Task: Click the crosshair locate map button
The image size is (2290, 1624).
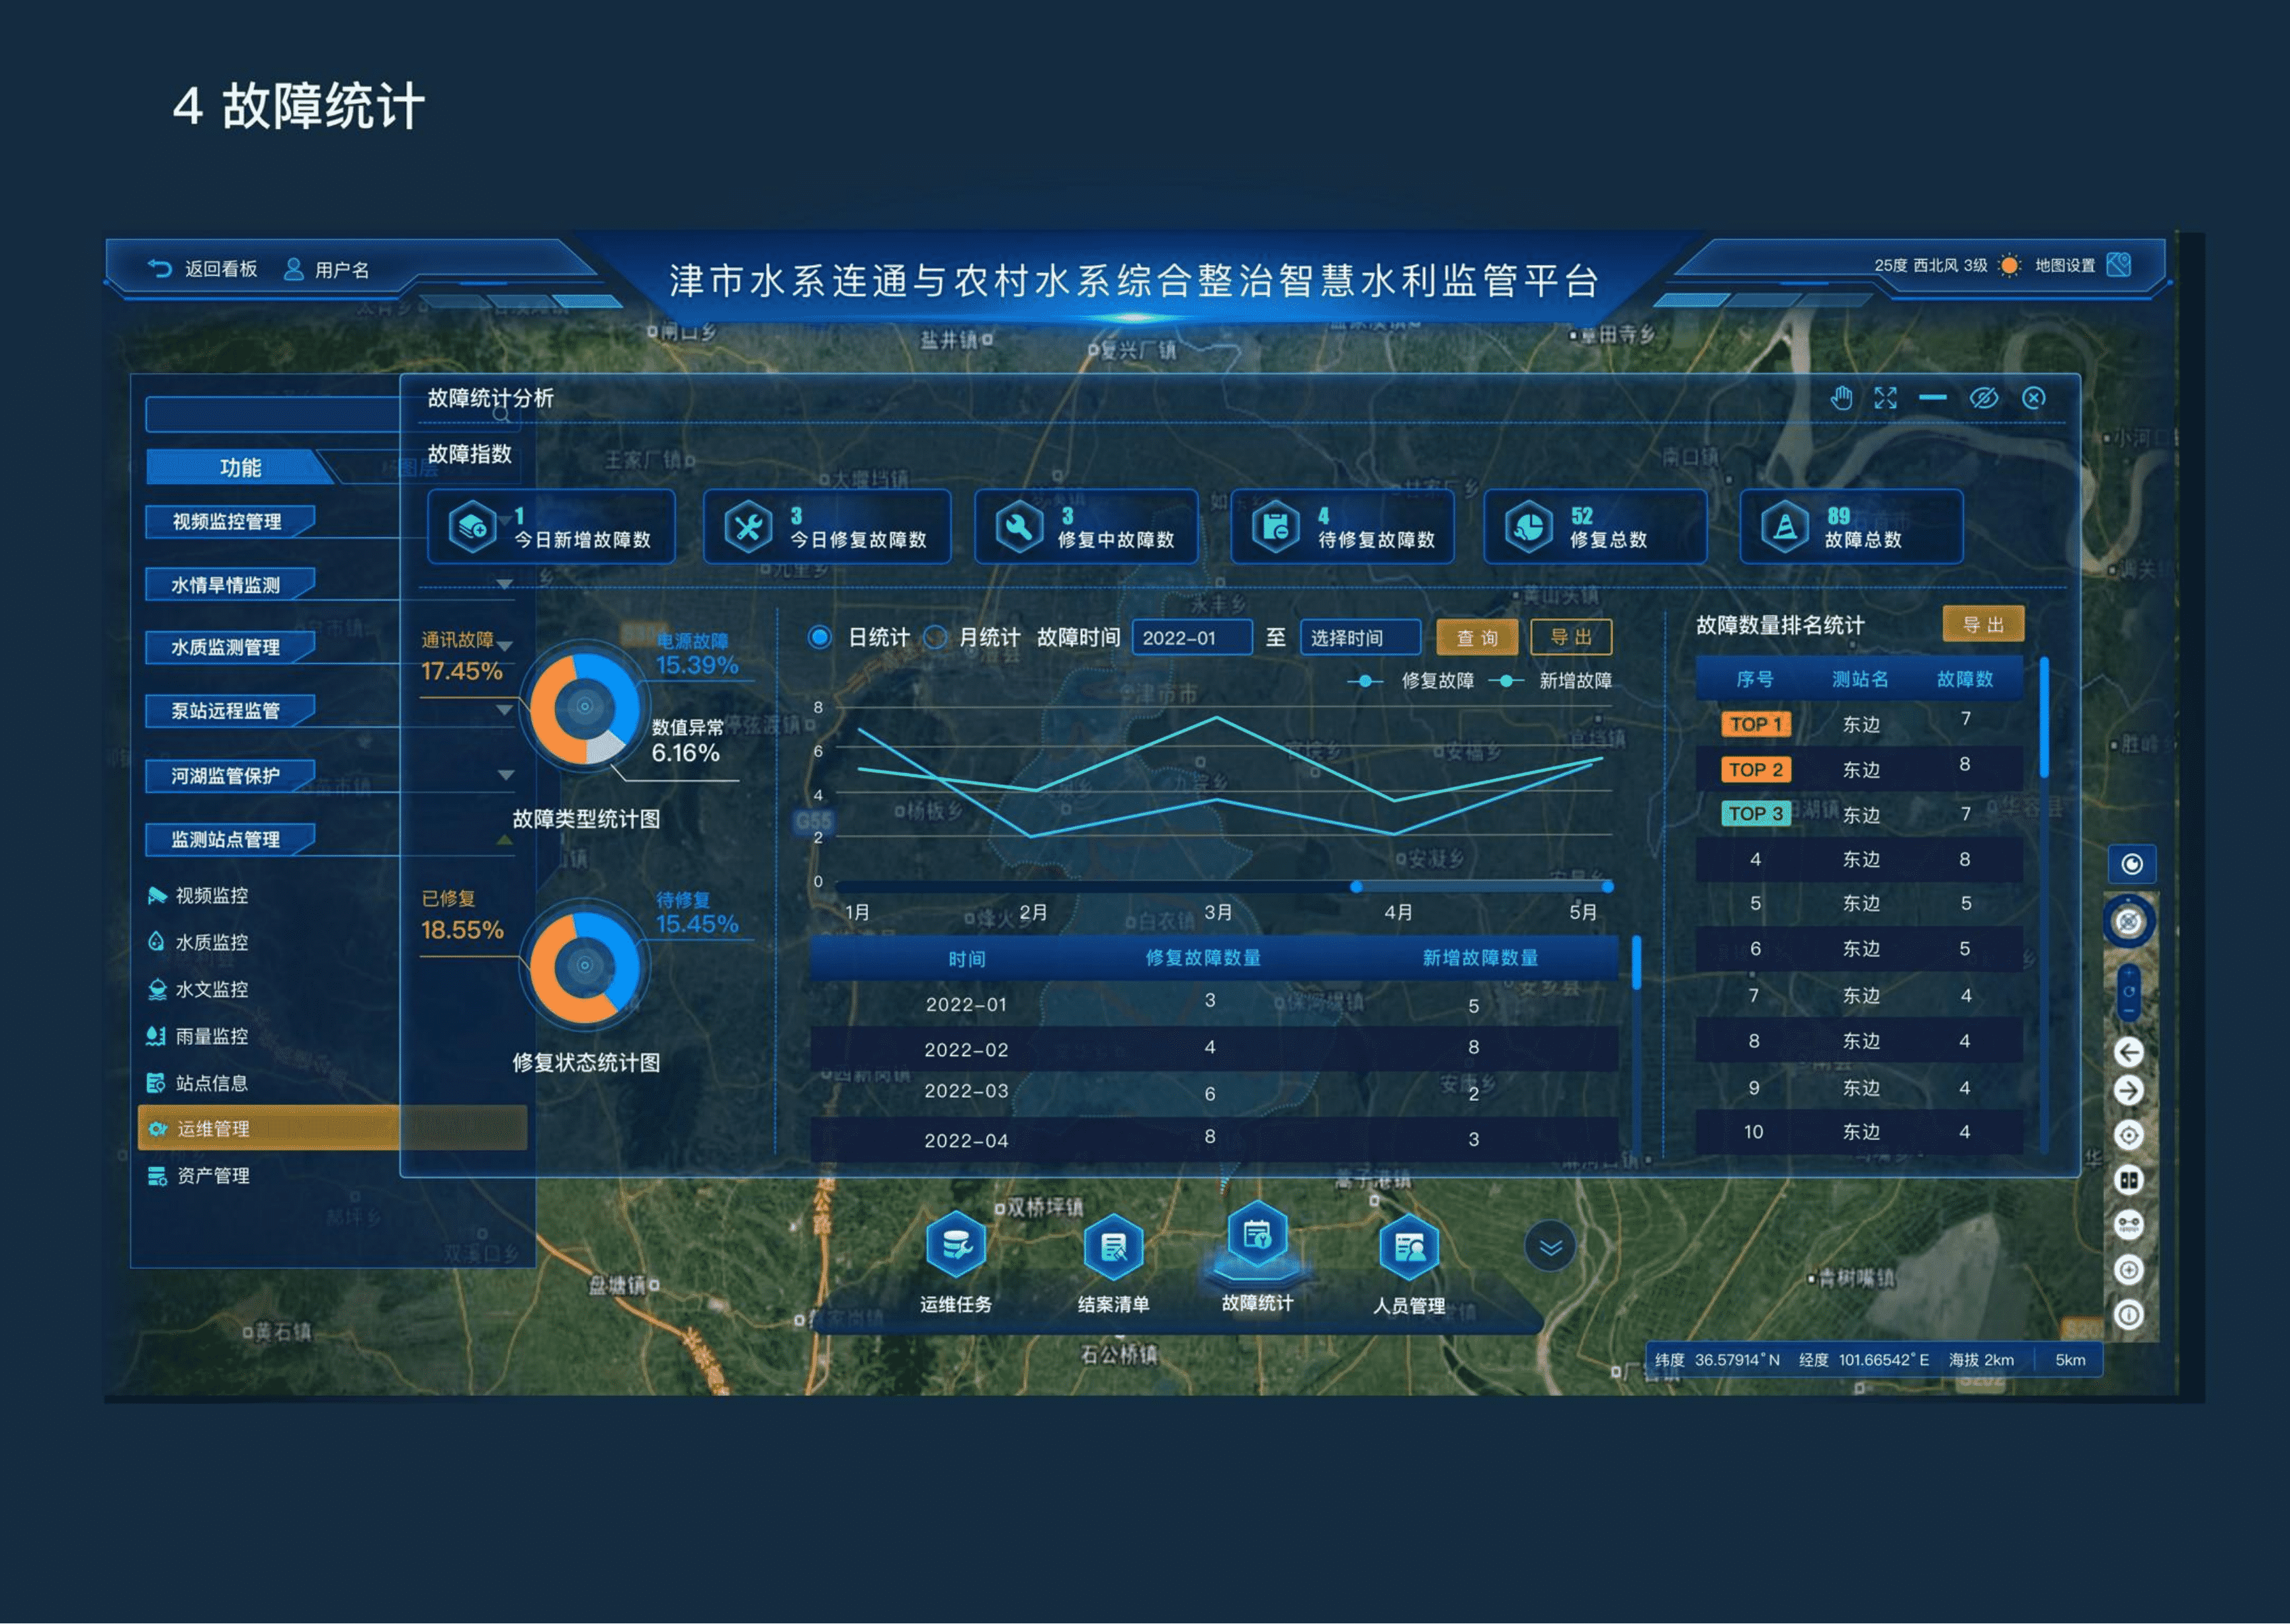Action: click(x=2129, y=1135)
